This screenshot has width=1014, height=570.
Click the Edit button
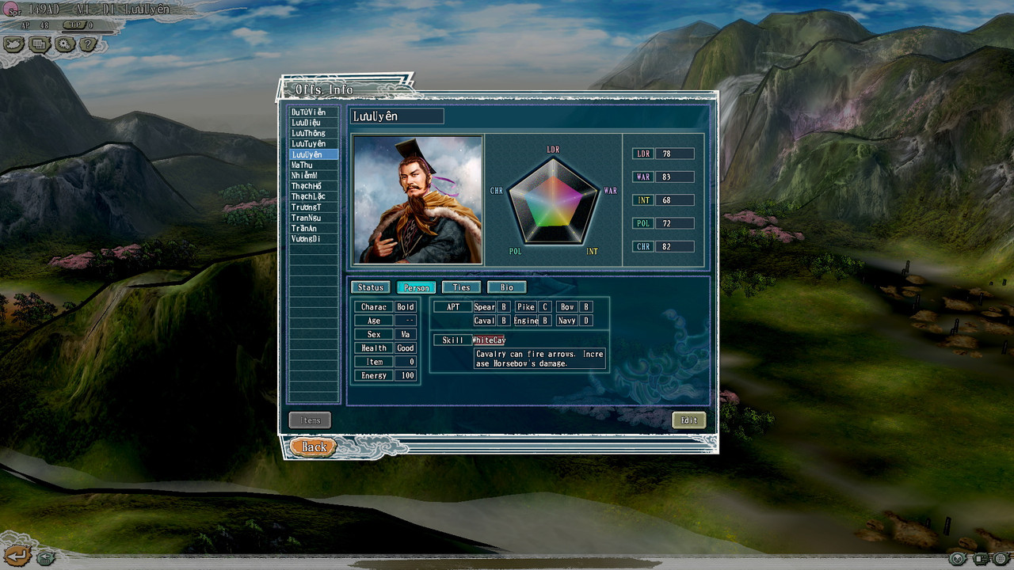click(688, 420)
